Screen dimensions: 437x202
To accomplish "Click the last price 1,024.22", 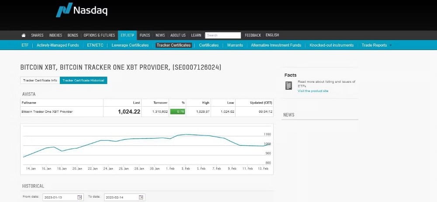I will [129, 111].
